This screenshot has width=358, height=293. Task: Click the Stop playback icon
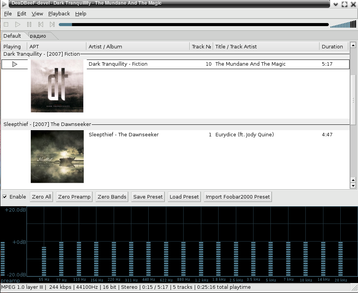pos(5,24)
